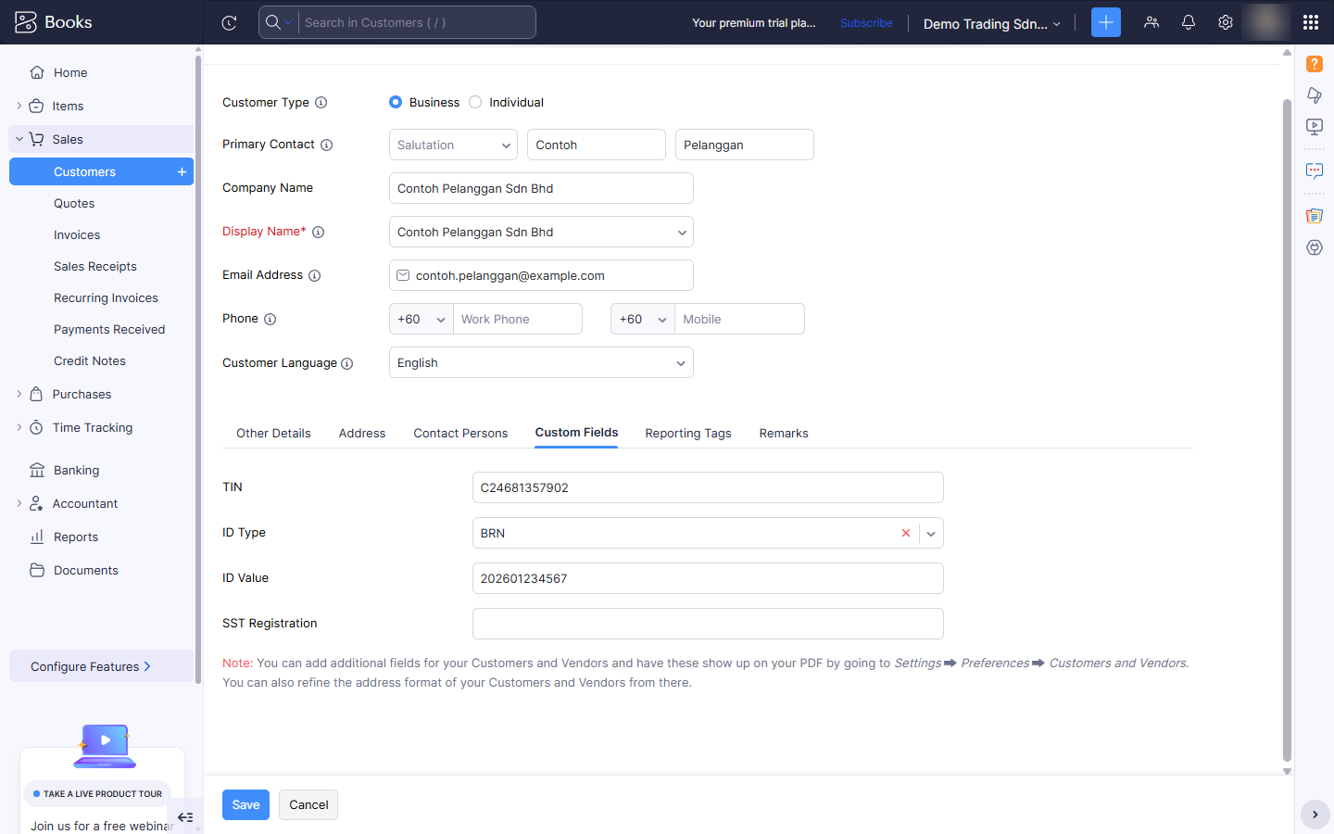Click the Email Address info icon

[x=315, y=275]
